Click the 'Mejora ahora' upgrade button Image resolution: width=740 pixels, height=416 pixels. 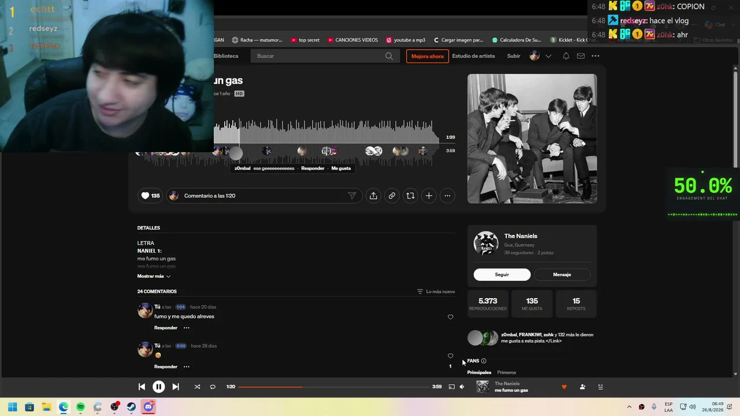(427, 56)
